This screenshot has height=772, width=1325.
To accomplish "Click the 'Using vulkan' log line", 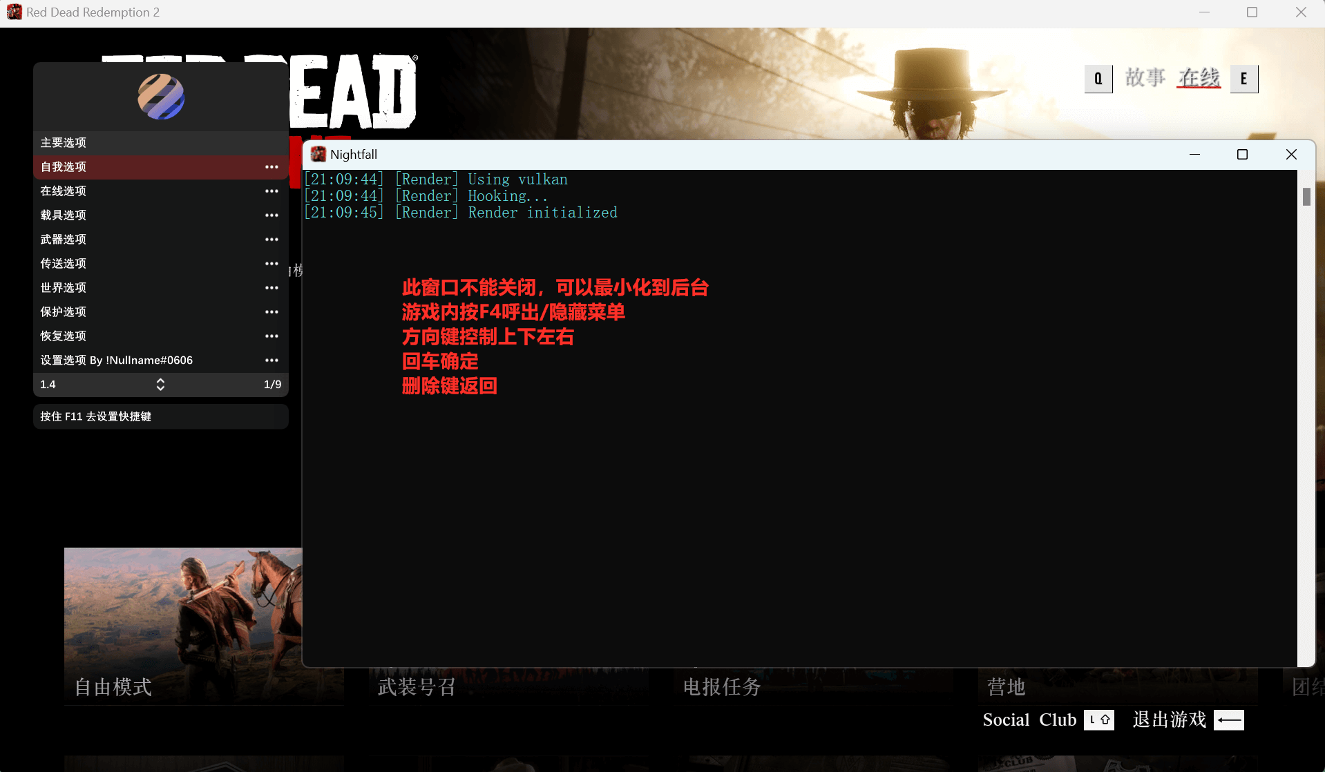I will pyautogui.click(x=436, y=180).
